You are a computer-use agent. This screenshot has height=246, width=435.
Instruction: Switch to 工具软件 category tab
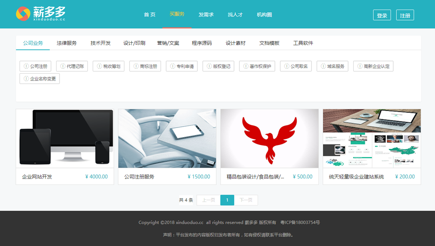pos(303,43)
